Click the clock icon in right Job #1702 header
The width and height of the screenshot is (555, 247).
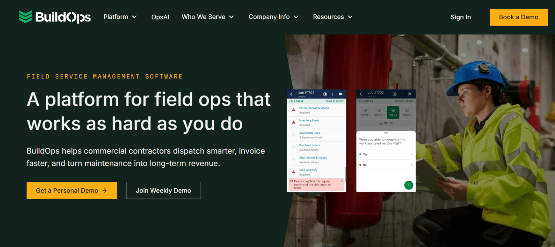tap(394, 94)
